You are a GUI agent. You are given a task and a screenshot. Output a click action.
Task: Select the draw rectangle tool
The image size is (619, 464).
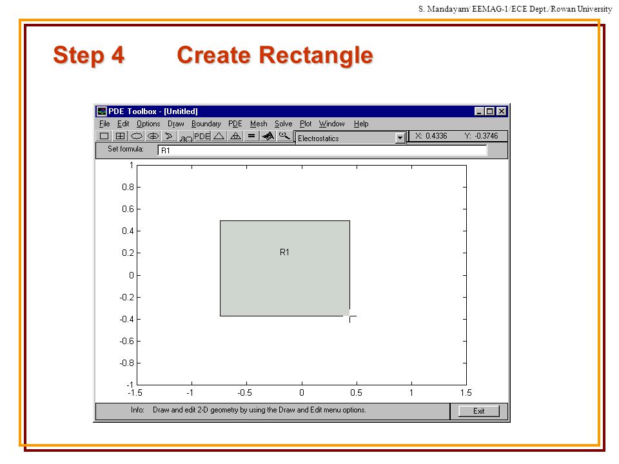(104, 136)
